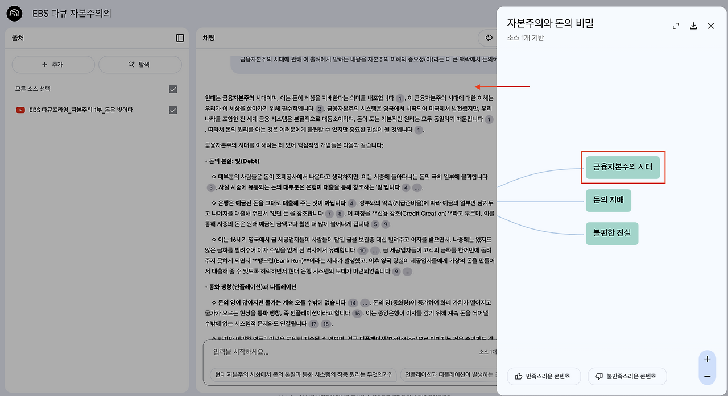
Task: Give thumbs up with 만족스러운 콘텐츠
Action: point(544,376)
